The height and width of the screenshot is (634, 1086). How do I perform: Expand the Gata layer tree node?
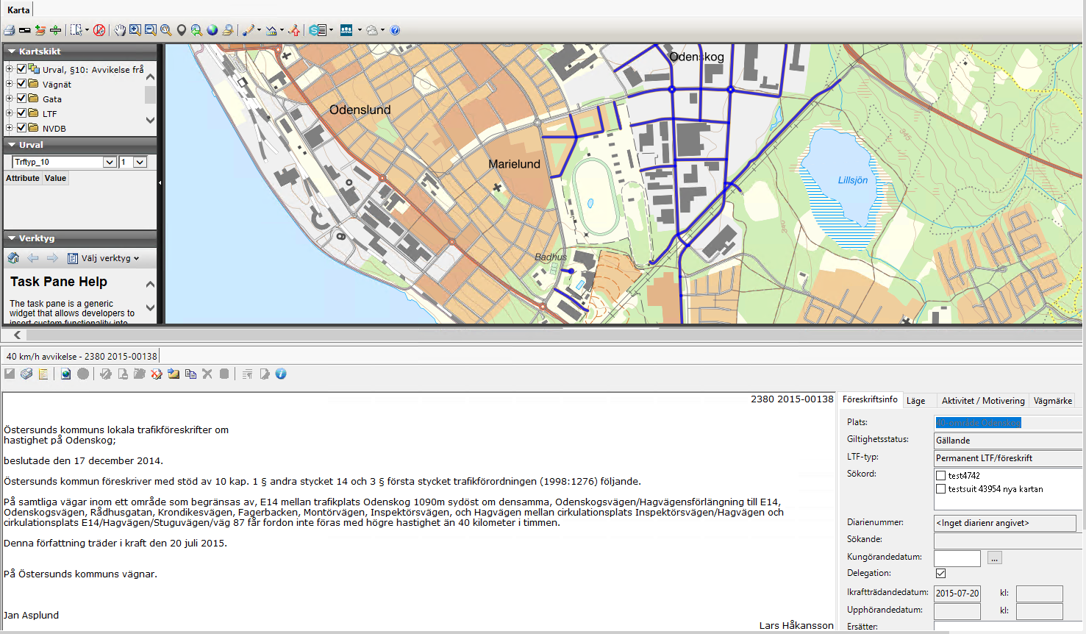10,98
